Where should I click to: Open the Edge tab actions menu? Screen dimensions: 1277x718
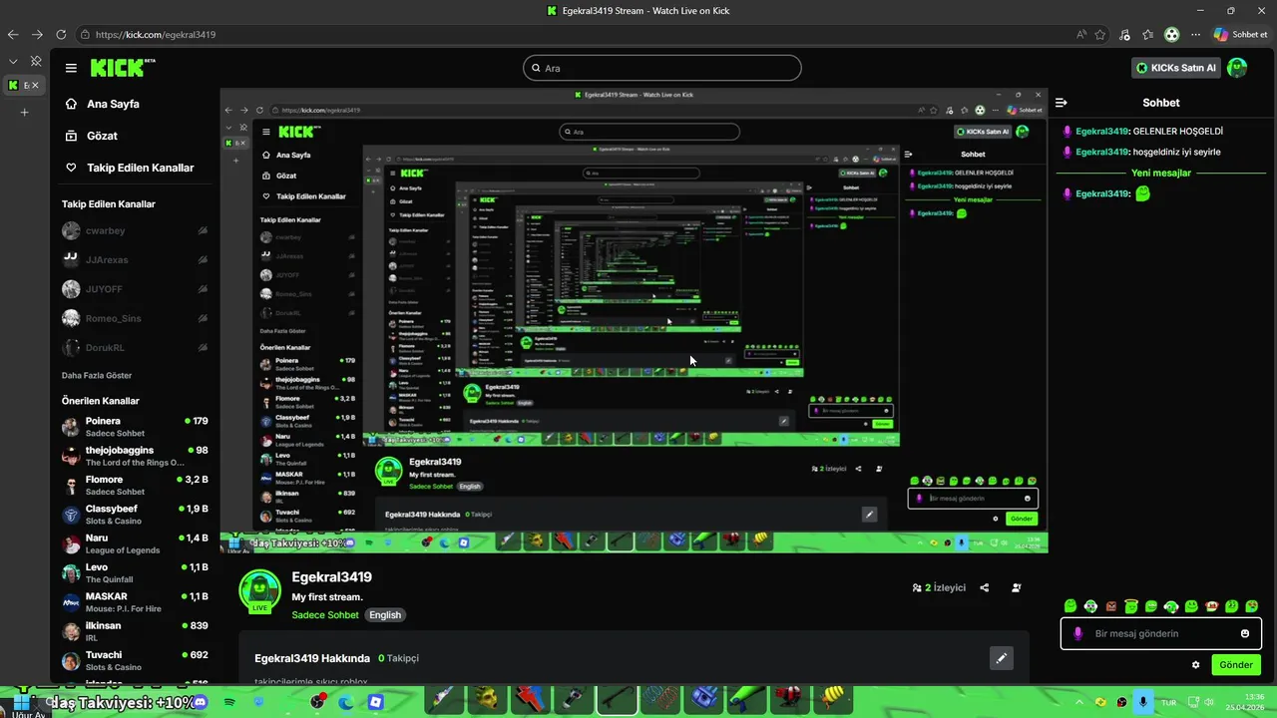click(13, 61)
